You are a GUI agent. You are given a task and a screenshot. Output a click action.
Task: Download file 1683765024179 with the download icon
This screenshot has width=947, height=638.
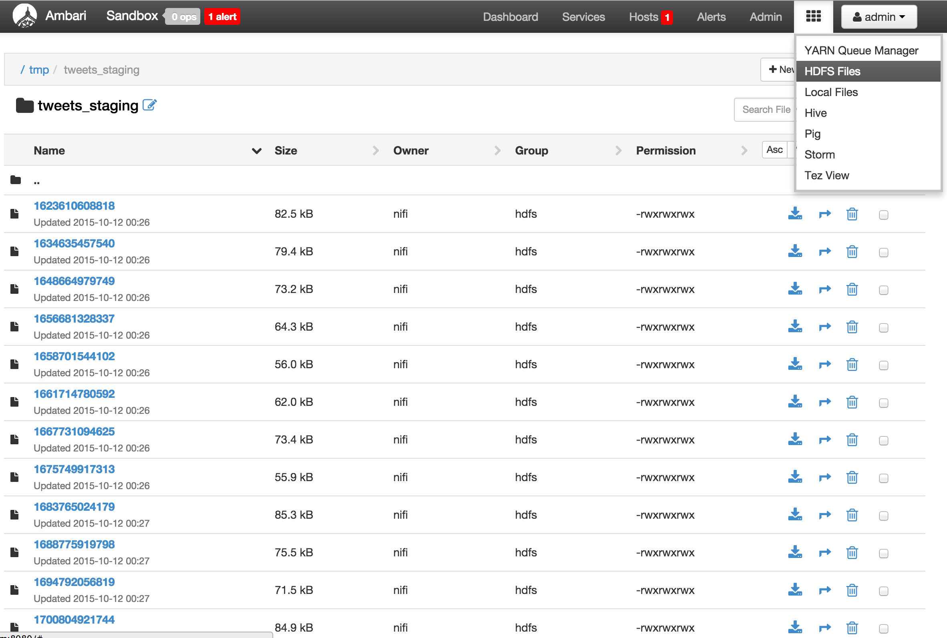(794, 515)
